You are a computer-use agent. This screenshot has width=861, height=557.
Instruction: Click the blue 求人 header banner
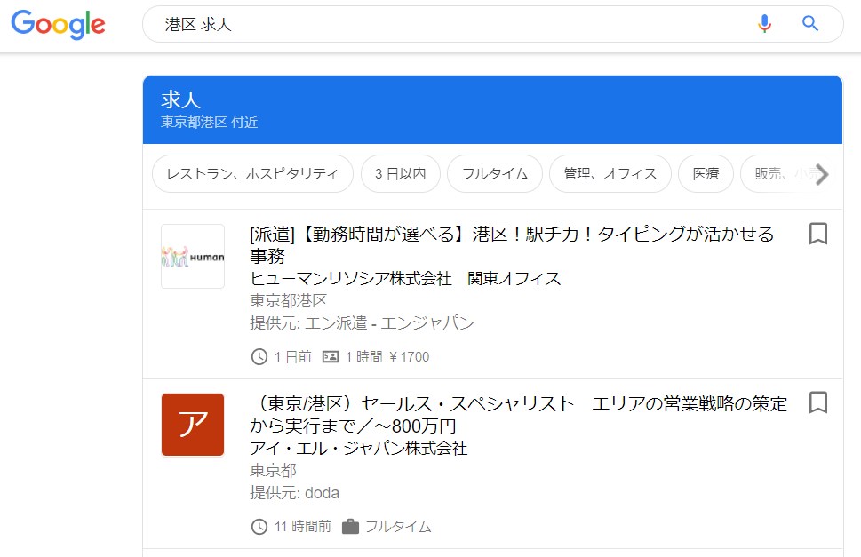(492, 109)
